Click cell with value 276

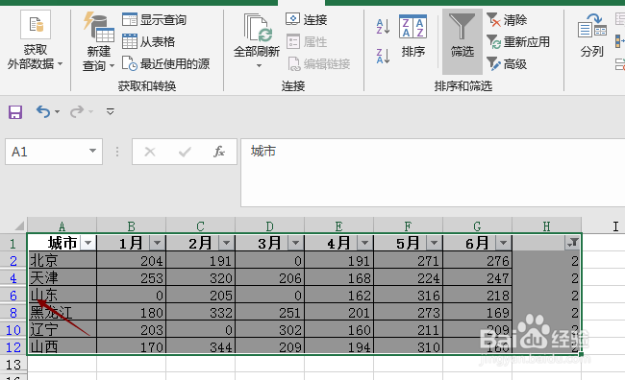coord(477,261)
